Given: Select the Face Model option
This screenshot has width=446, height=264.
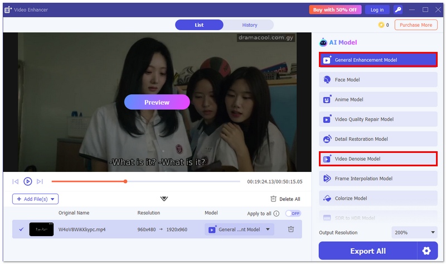Looking at the screenshot, I should (x=377, y=80).
